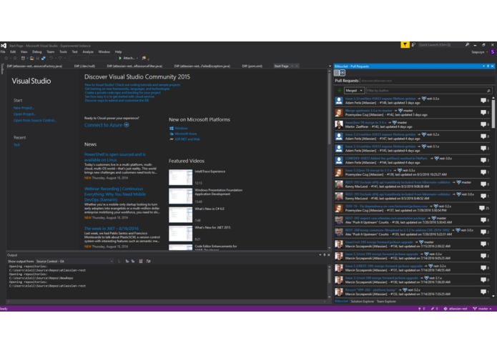
Task: Click the Bitbucket panel home icon
Action: 337,73
